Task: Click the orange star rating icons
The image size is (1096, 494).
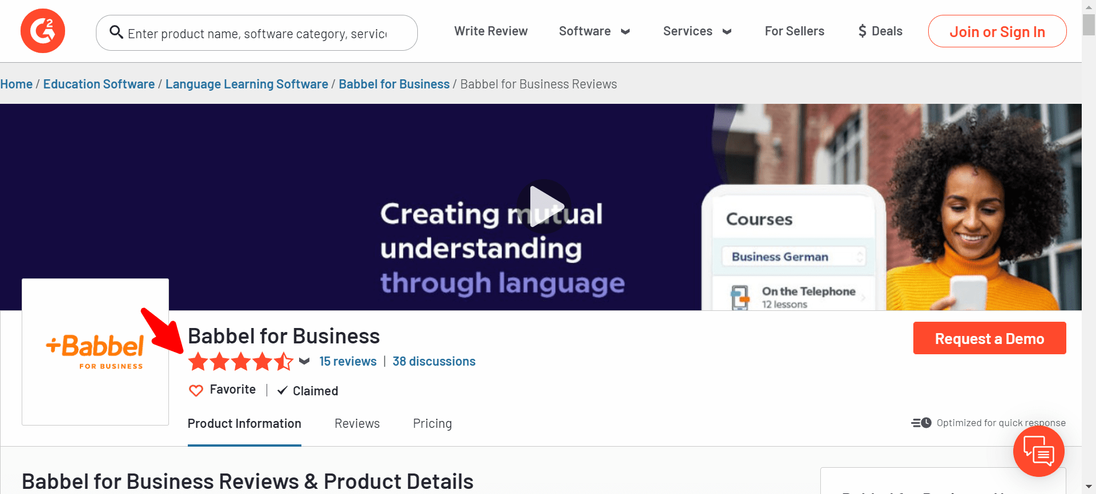Action: click(240, 362)
